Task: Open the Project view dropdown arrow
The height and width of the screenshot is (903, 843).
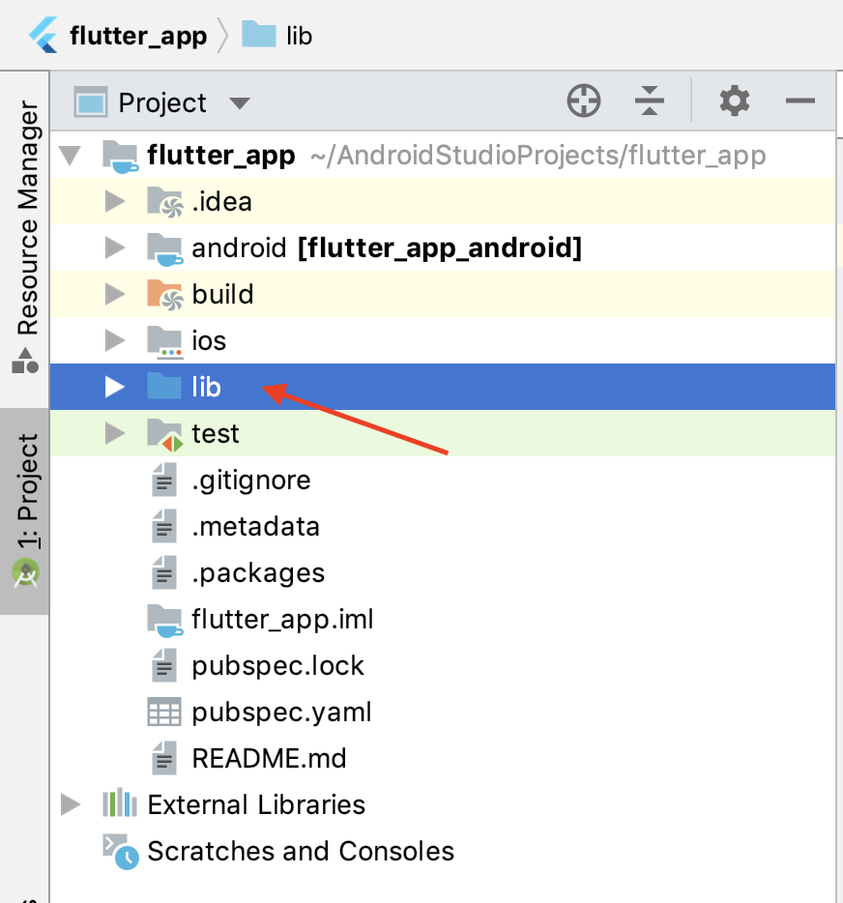Action: coord(240,103)
